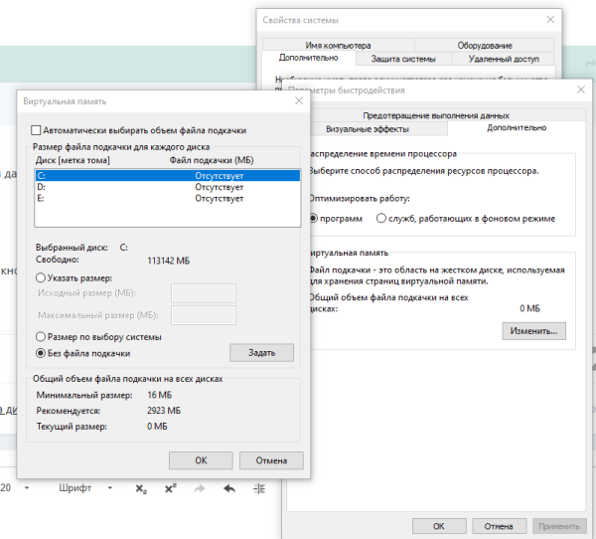Close the 'Параметры быстродействия' window
Viewport: 596px width, 539px height.
click(x=581, y=90)
